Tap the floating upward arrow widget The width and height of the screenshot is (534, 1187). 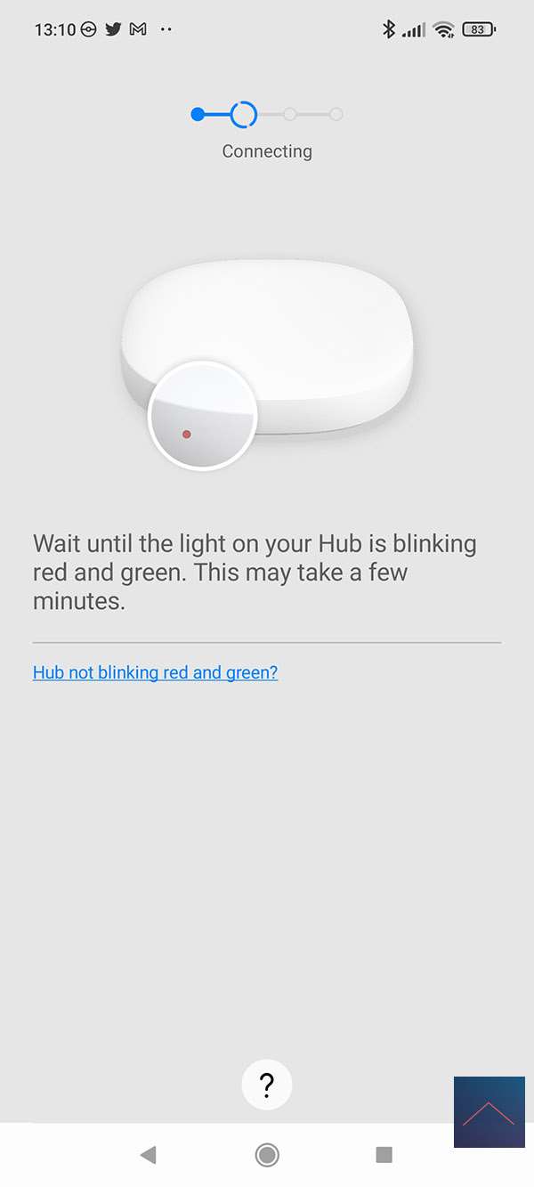(x=489, y=1112)
